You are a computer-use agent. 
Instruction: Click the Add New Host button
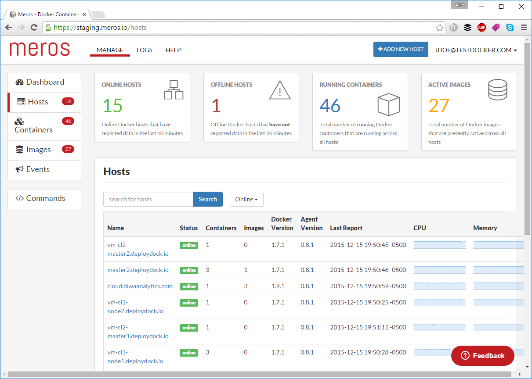(x=401, y=50)
